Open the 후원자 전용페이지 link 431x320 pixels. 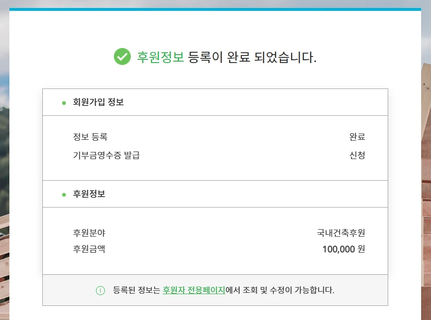(194, 290)
